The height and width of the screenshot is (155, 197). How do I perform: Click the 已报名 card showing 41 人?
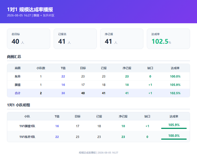tap(75, 39)
